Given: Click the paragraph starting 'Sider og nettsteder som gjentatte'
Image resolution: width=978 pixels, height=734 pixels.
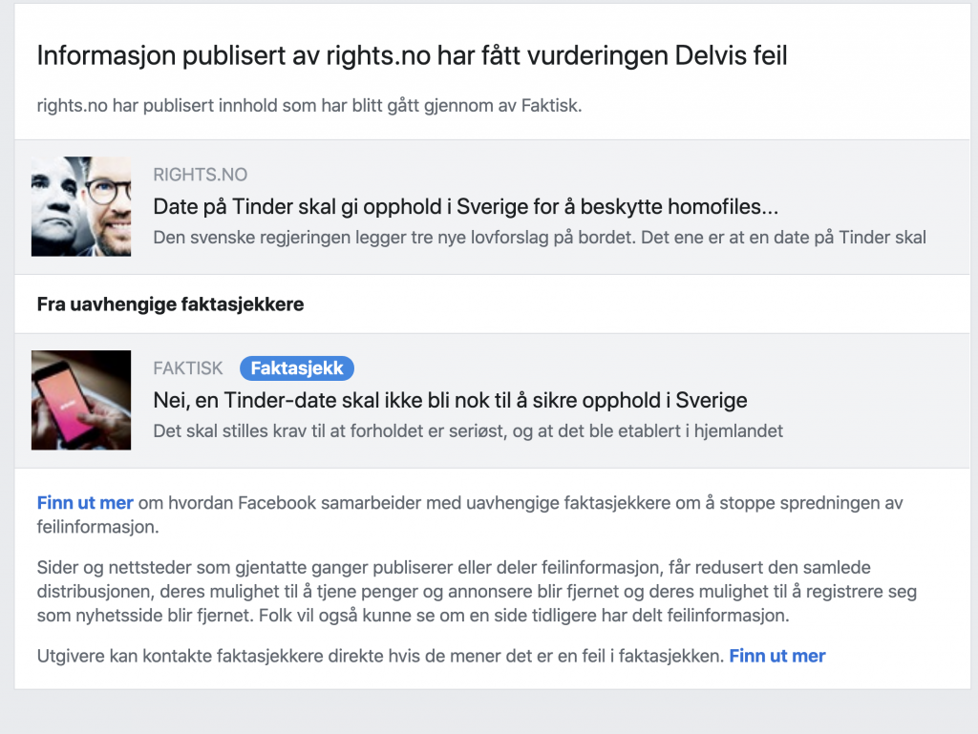Looking at the screenshot, I should [x=476, y=592].
